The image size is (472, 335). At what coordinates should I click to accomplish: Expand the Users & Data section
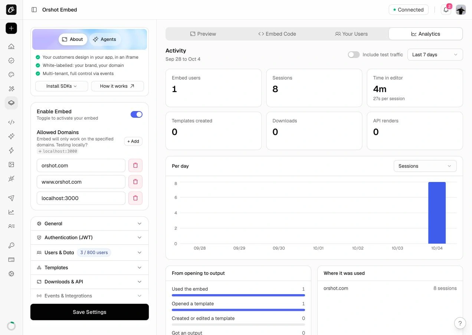coord(89,253)
